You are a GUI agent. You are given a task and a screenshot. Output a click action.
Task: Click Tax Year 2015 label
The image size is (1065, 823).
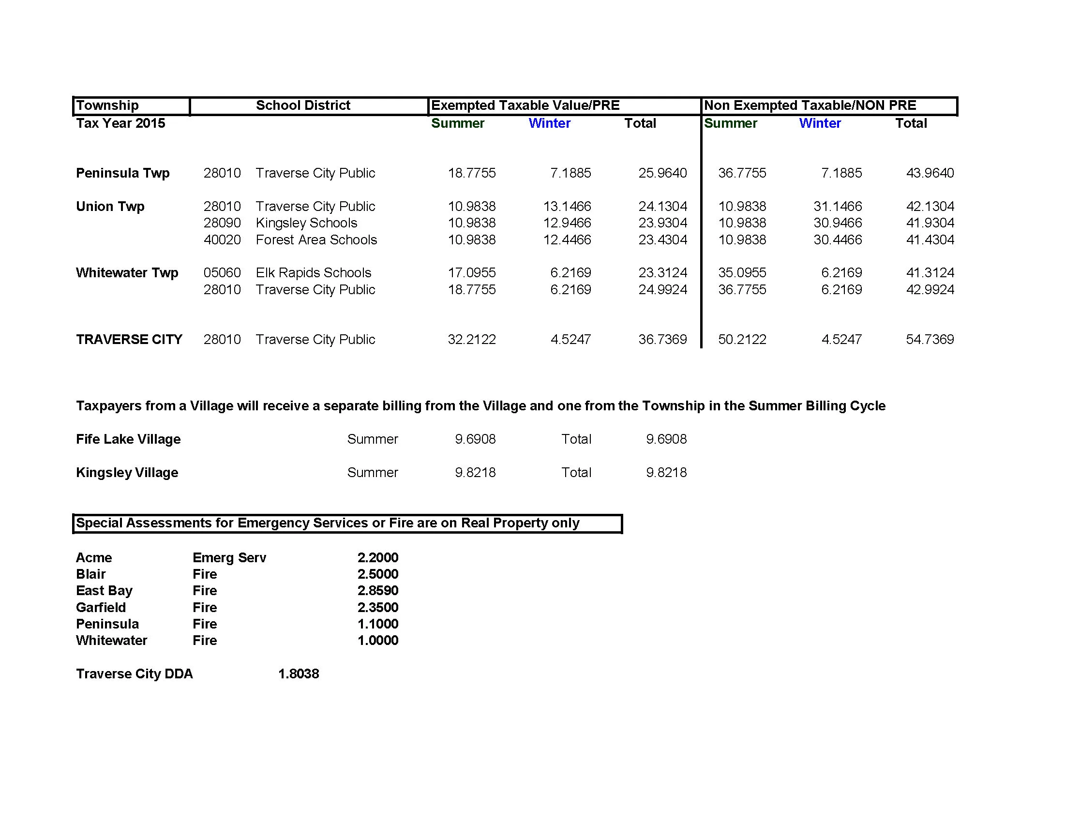click(120, 123)
